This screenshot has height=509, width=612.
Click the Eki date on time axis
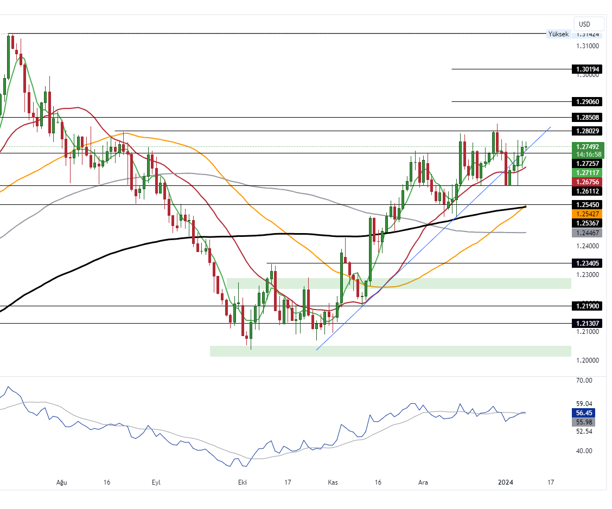point(241,482)
